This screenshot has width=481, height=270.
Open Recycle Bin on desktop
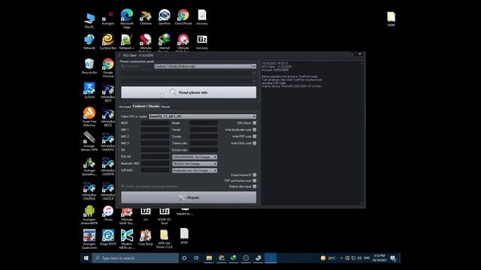tap(89, 67)
